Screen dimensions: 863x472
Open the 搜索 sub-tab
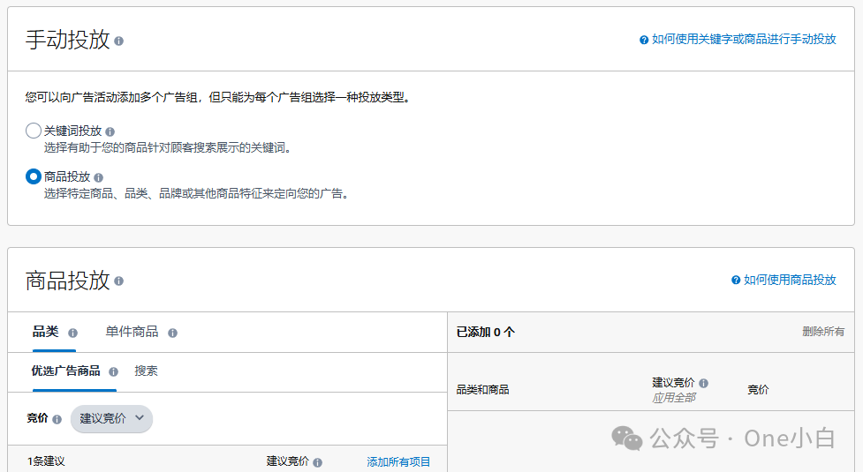(146, 371)
